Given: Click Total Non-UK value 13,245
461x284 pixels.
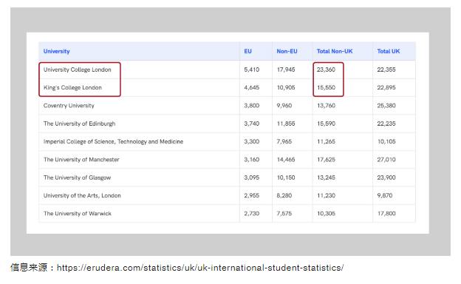Looking at the screenshot, I should tap(326, 177).
